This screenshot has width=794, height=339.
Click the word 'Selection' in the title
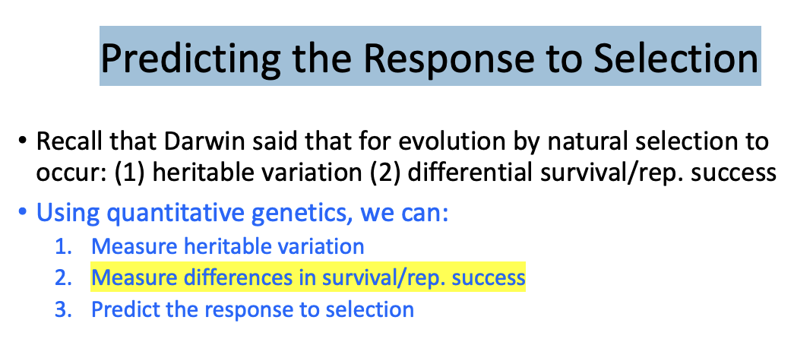[x=675, y=55]
